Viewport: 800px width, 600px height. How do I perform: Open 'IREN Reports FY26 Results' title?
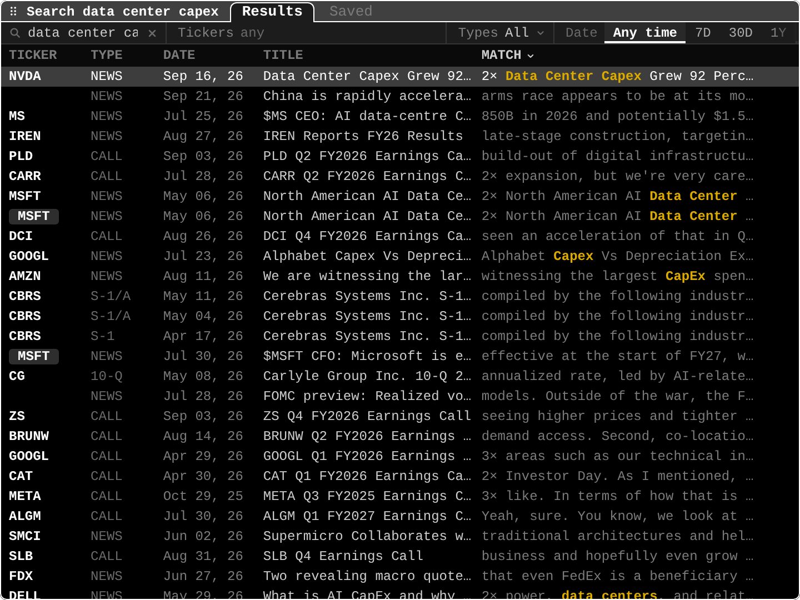click(x=363, y=136)
